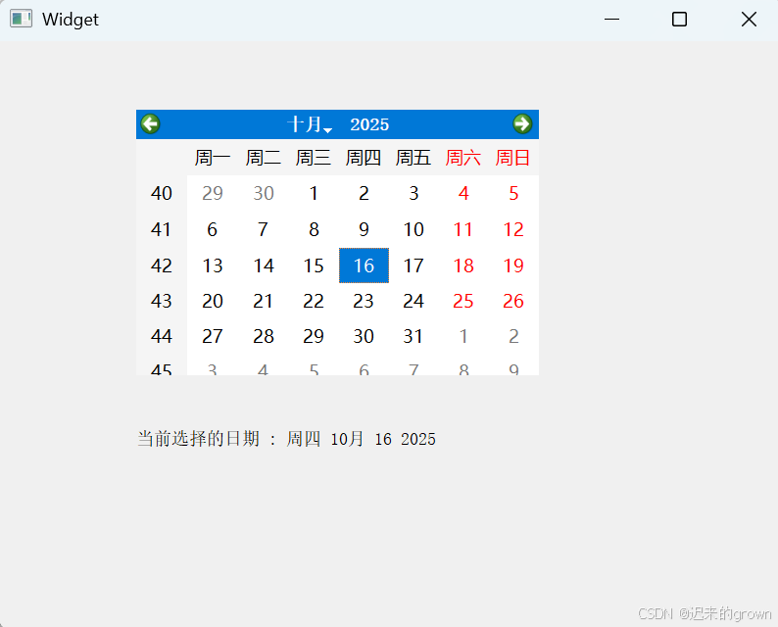Choose date 24 in week 43
Image resolution: width=778 pixels, height=627 pixels.
pyautogui.click(x=413, y=301)
